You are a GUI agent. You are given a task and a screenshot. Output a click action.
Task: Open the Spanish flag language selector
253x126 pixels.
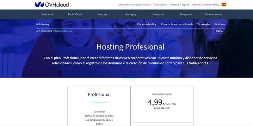[x=224, y=5]
